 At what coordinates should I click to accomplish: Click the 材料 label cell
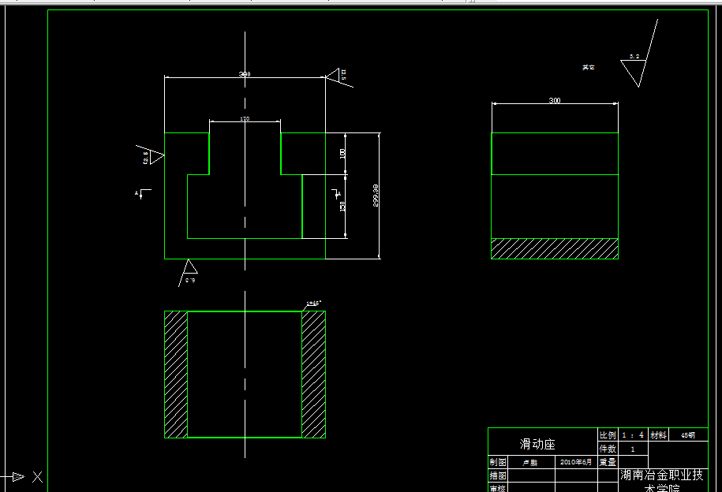(x=658, y=435)
